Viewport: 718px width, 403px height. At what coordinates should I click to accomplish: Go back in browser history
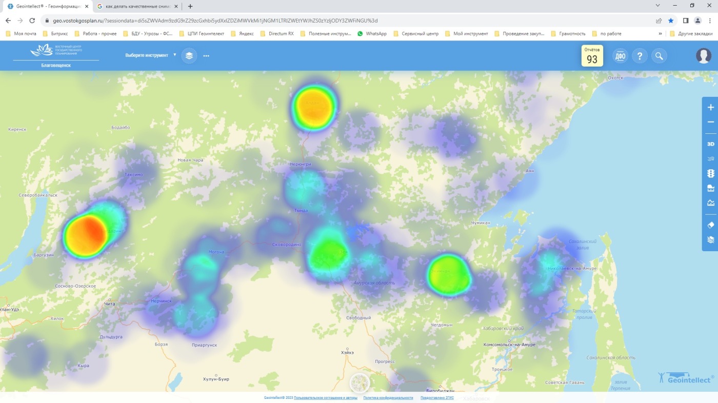coord(8,21)
